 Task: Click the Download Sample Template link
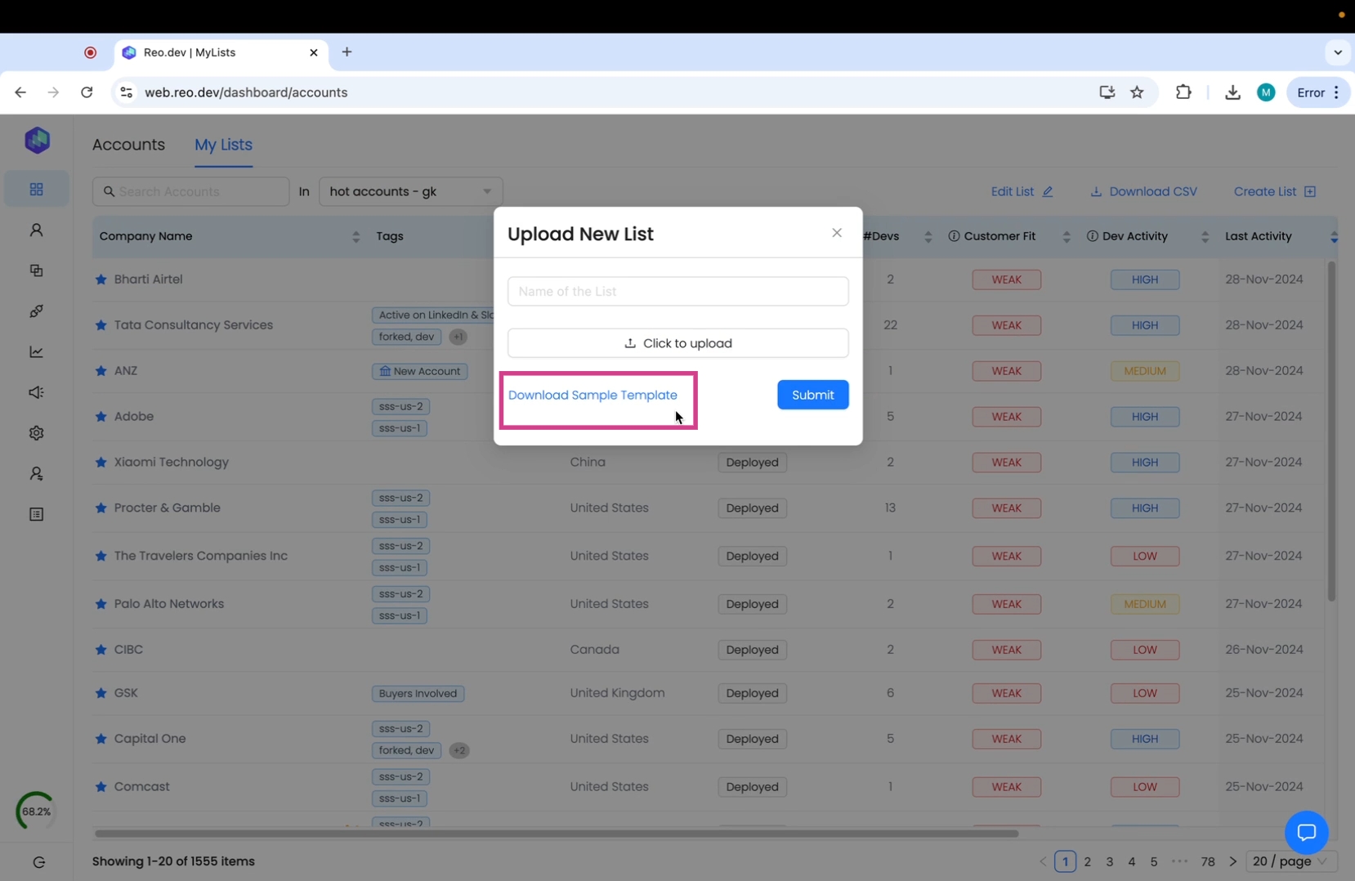click(593, 395)
